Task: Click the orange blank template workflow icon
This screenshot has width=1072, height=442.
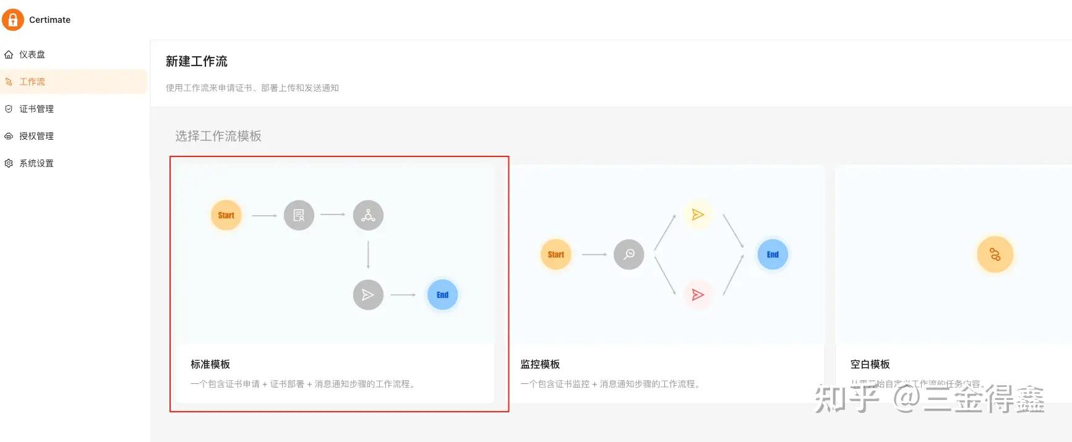Action: 995,254
